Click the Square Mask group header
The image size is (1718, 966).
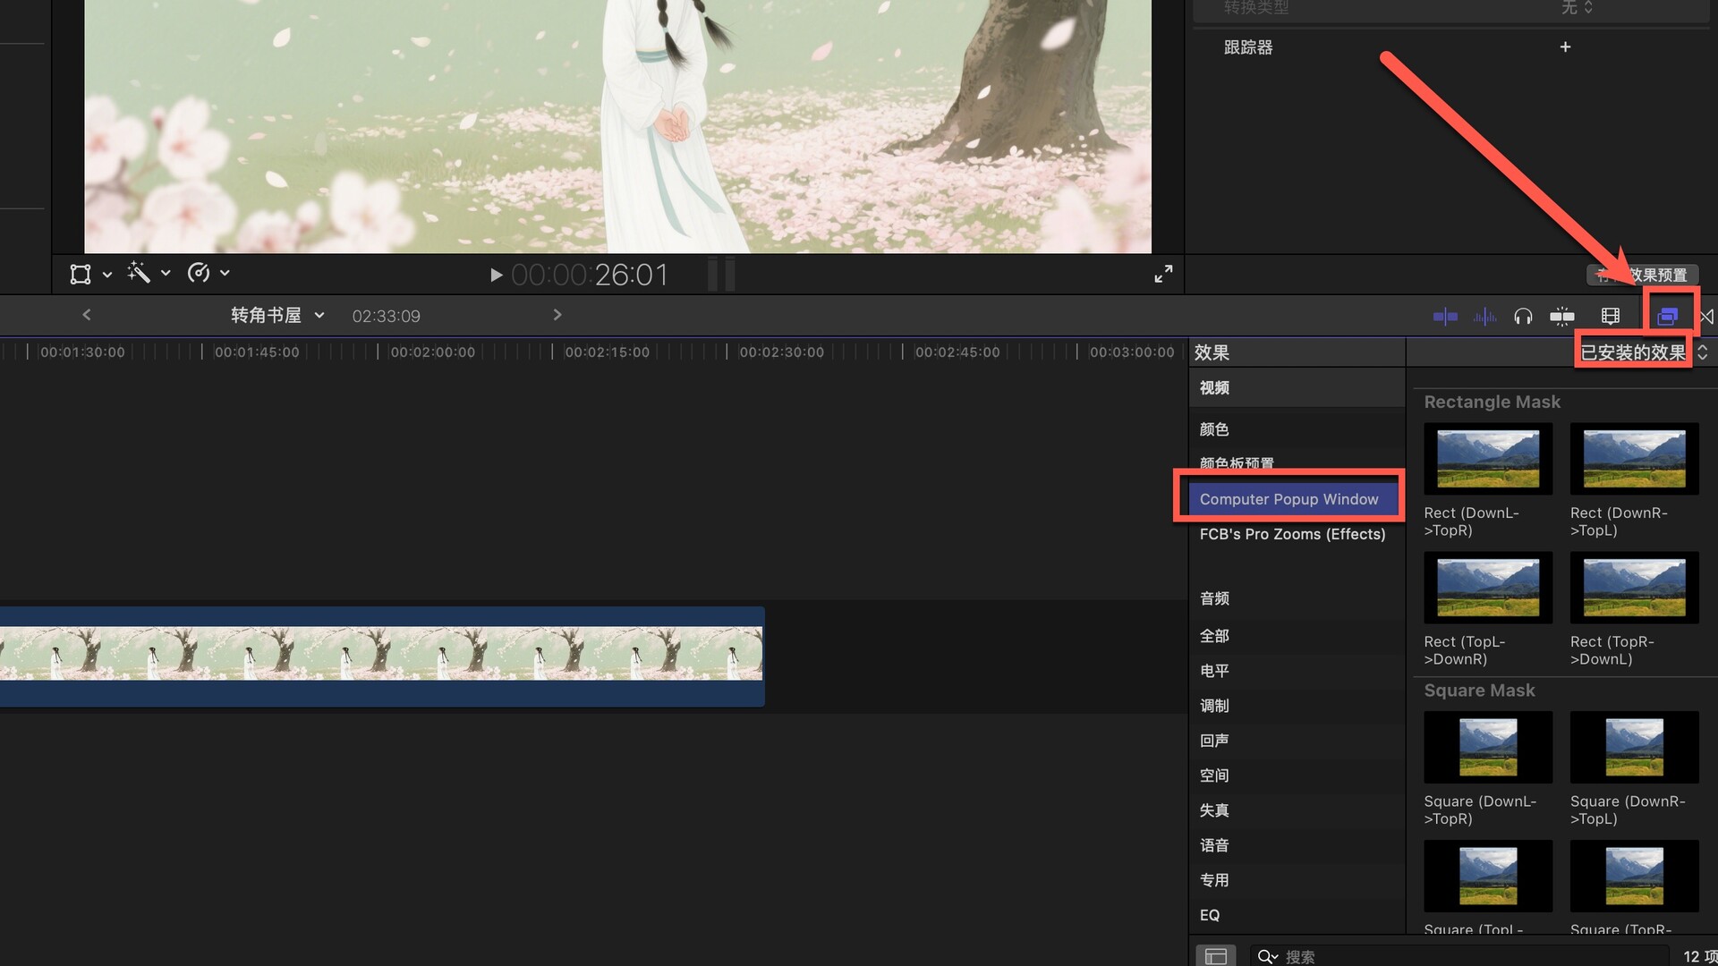1479,691
